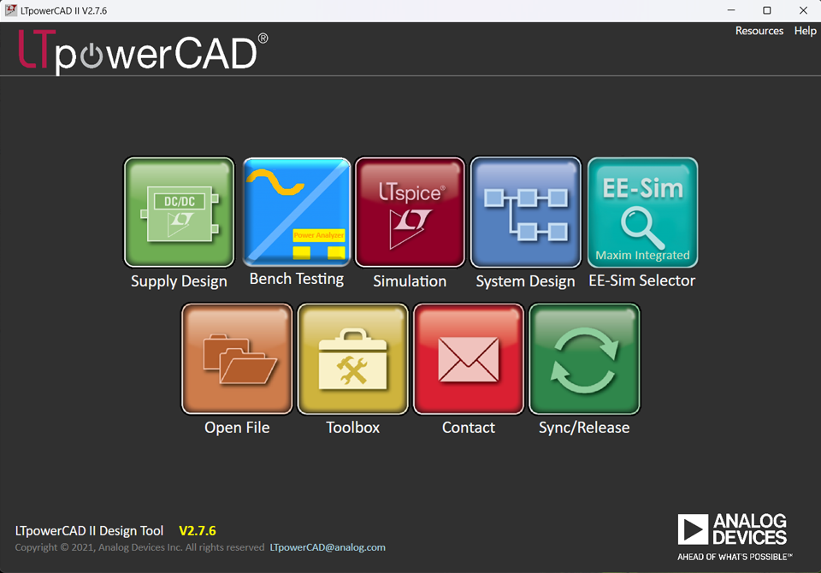Click the Analog Devices logo

point(733,535)
